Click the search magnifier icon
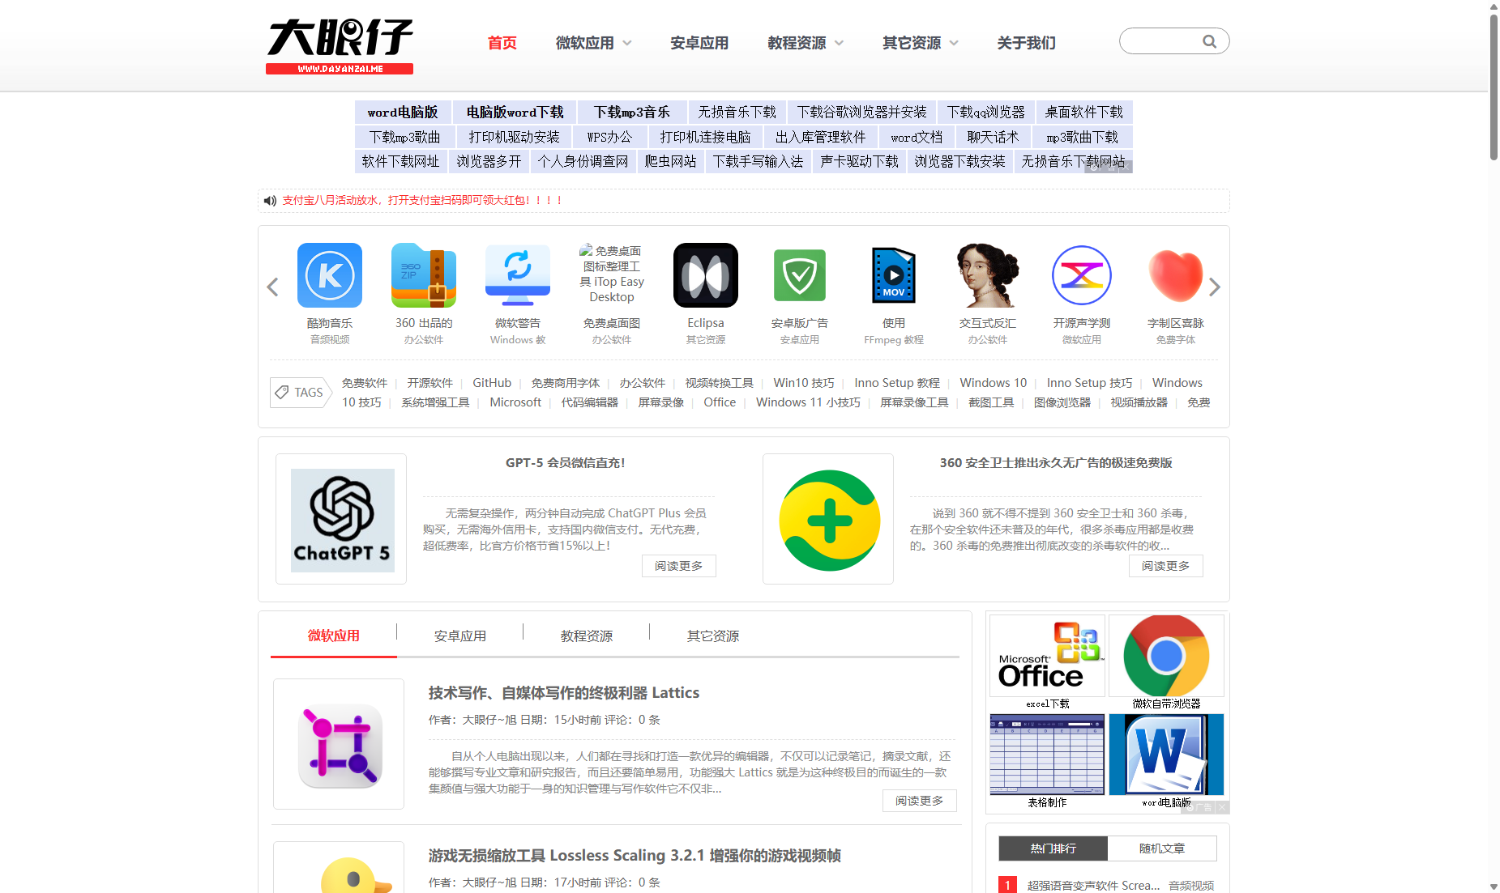The height and width of the screenshot is (893, 1500). [1209, 41]
